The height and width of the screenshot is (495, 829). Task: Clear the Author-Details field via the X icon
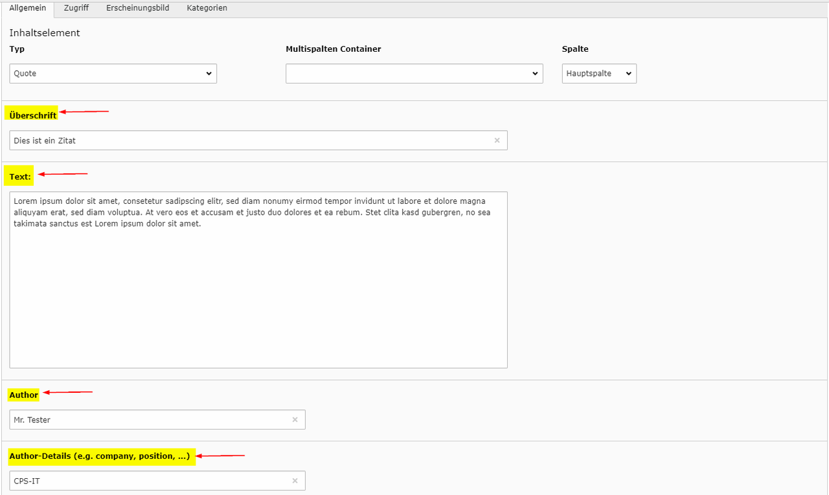click(x=295, y=481)
